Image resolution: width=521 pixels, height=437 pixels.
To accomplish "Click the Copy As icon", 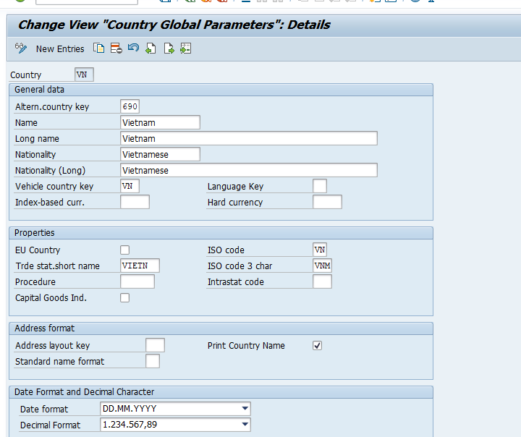I will pyautogui.click(x=98, y=48).
